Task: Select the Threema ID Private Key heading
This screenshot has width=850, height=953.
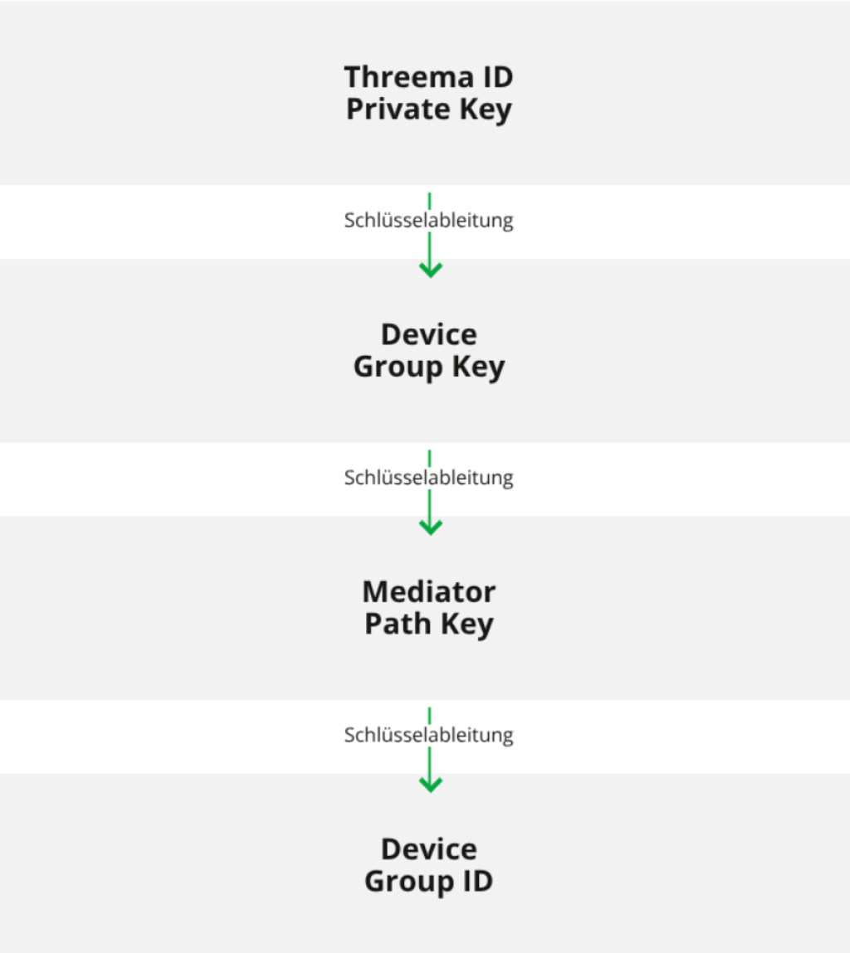Action: 429,94
